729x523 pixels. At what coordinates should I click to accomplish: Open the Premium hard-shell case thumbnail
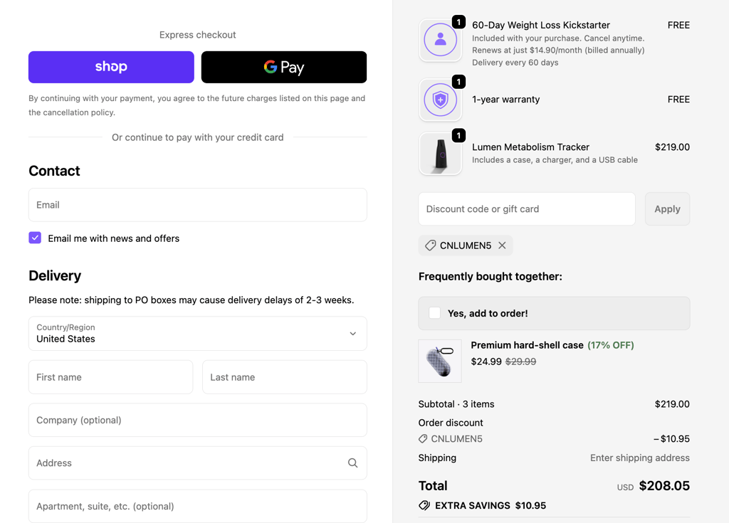coord(440,361)
